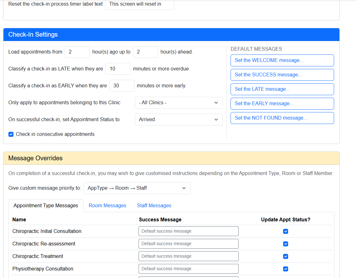Focus the hours ago input field

pos(77,52)
